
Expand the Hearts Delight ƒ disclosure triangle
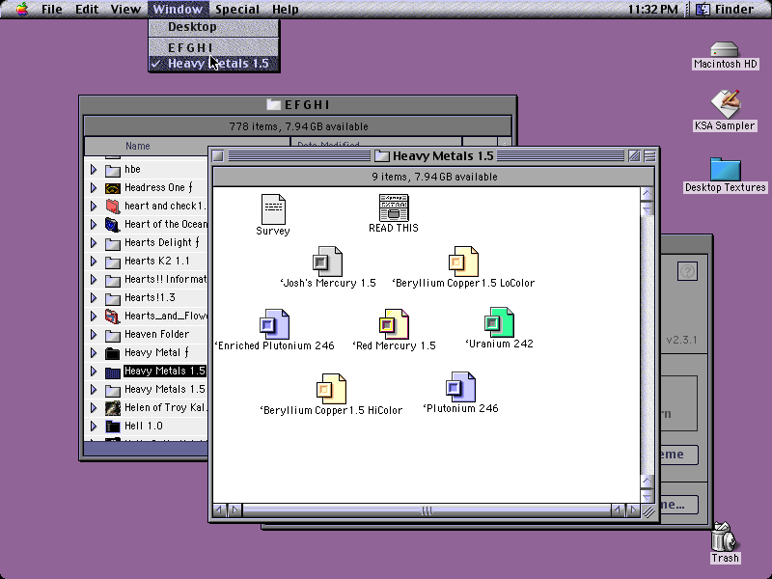(x=94, y=243)
